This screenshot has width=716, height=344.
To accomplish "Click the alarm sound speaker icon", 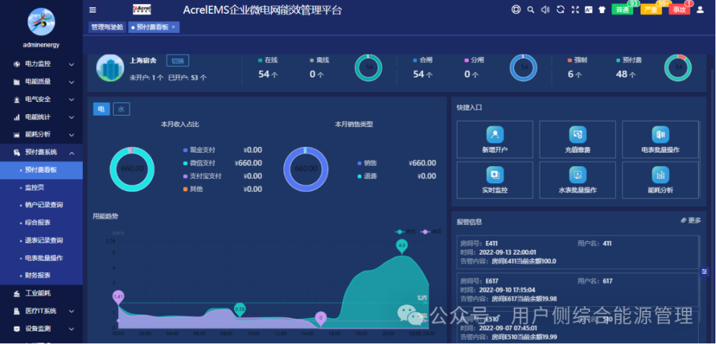I will pos(545,10).
